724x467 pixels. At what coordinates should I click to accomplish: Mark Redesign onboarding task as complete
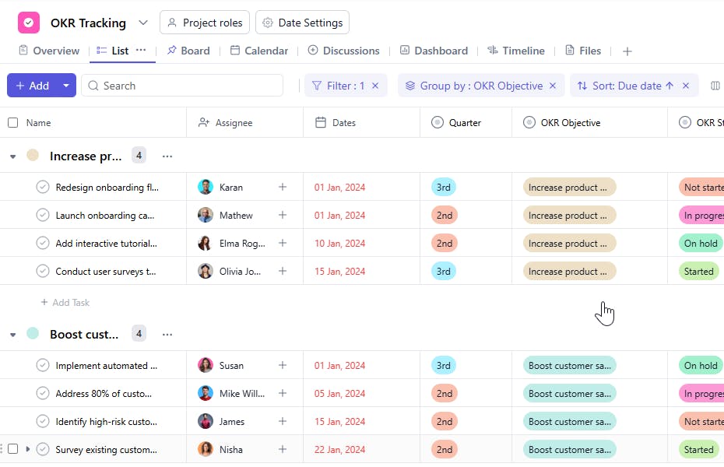43,187
